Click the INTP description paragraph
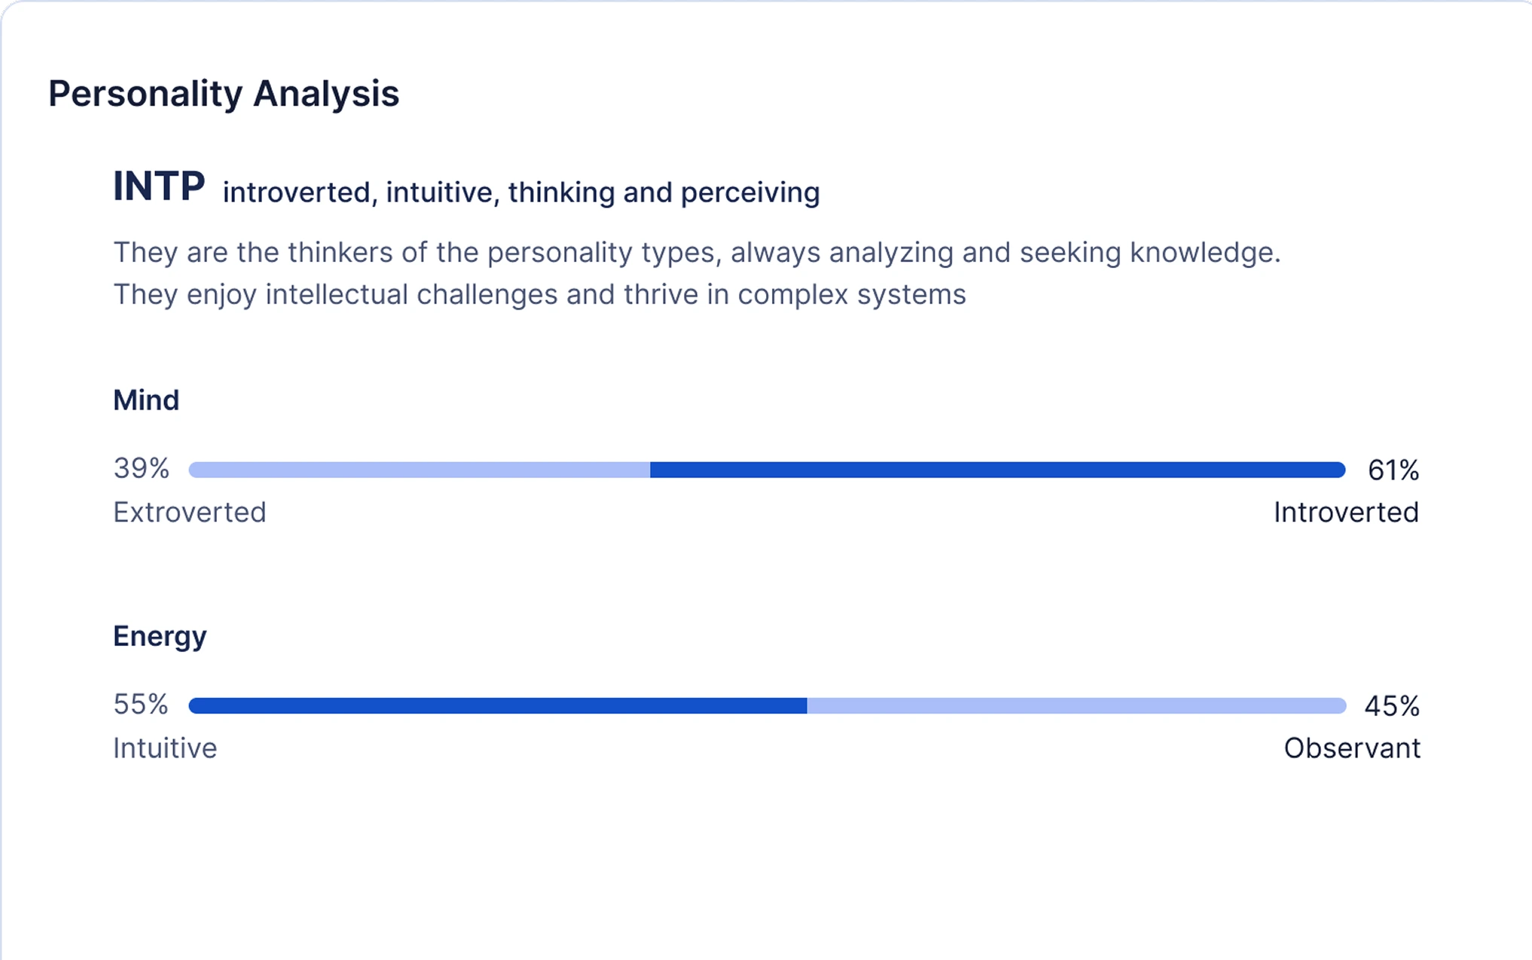The width and height of the screenshot is (1532, 960). pos(697,273)
